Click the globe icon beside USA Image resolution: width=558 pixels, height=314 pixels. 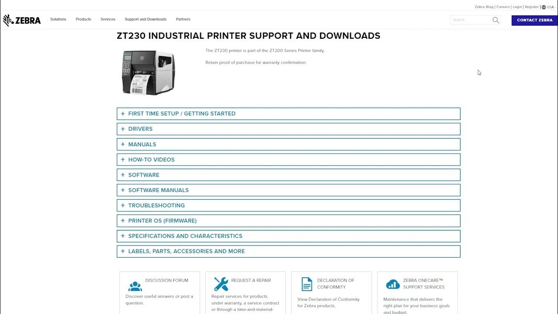544,7
